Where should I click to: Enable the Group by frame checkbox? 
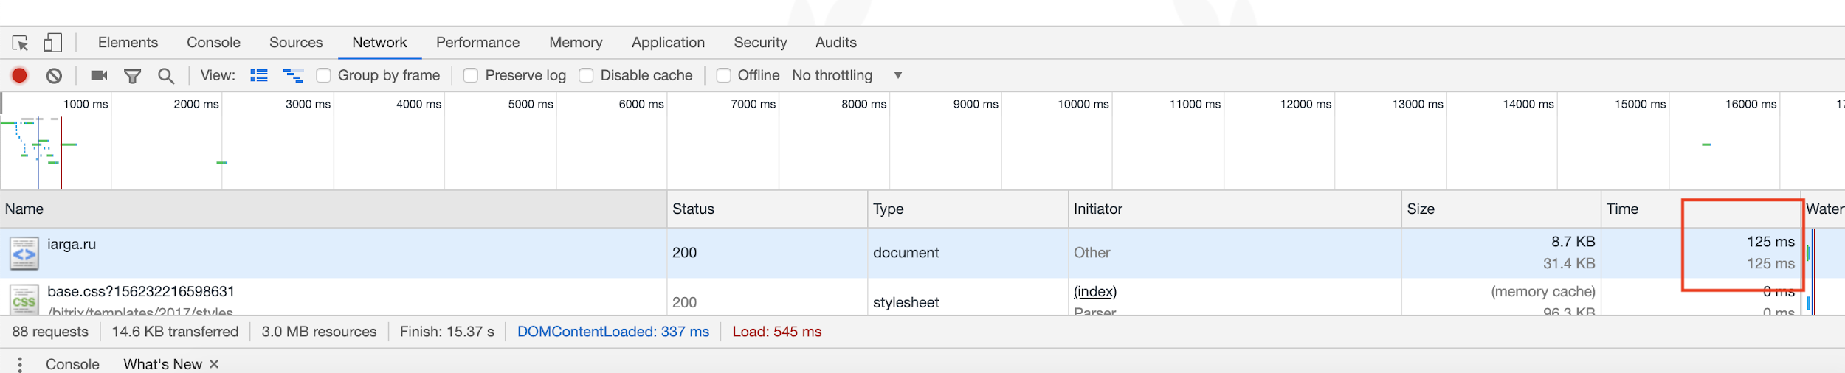(323, 75)
